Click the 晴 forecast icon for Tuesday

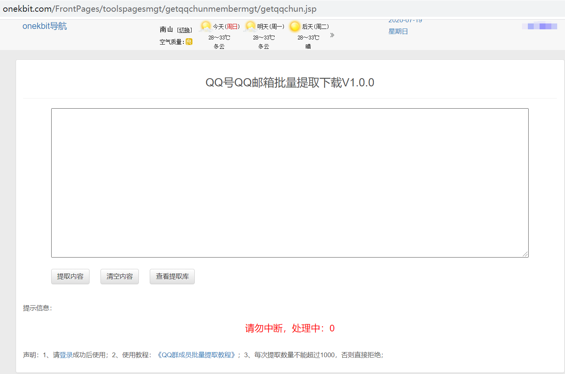coord(308,46)
